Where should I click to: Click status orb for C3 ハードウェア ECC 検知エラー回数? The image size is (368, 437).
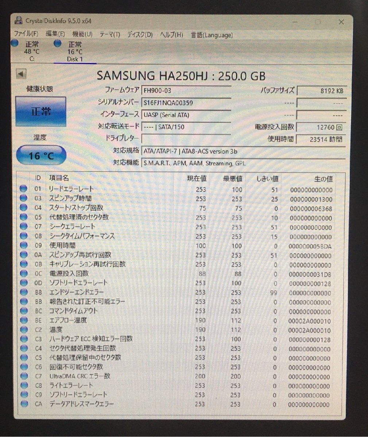(23, 339)
